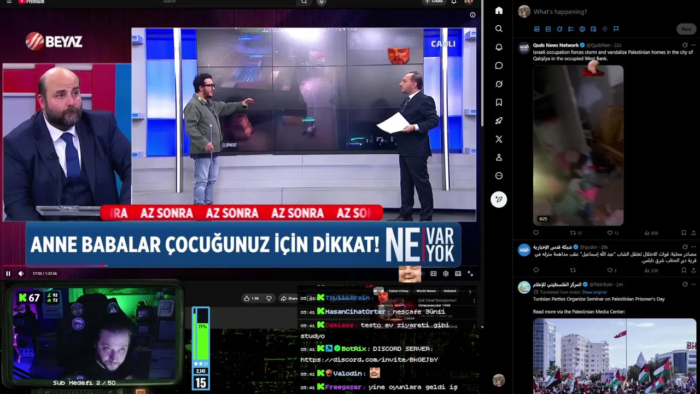Open the rocket icon in X sidebar
Viewport: 700px width, 394px height.
pyautogui.click(x=499, y=121)
